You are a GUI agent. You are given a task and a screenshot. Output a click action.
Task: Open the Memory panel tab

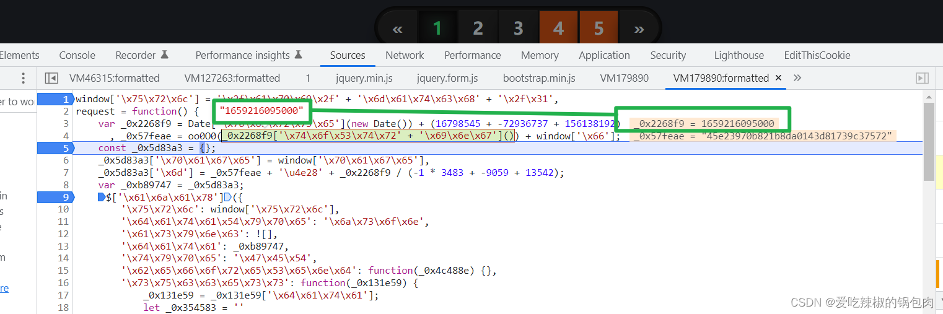pos(540,55)
